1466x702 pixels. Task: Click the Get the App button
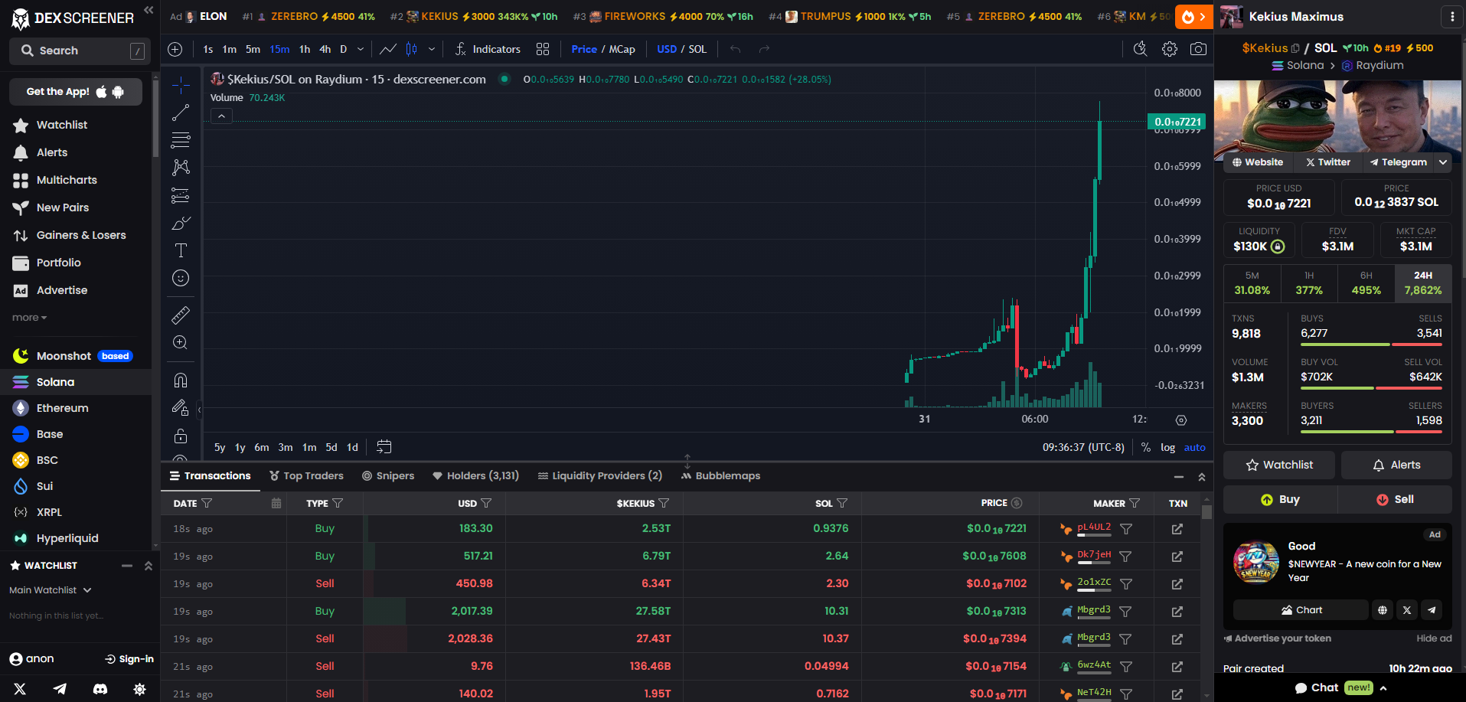pos(76,92)
